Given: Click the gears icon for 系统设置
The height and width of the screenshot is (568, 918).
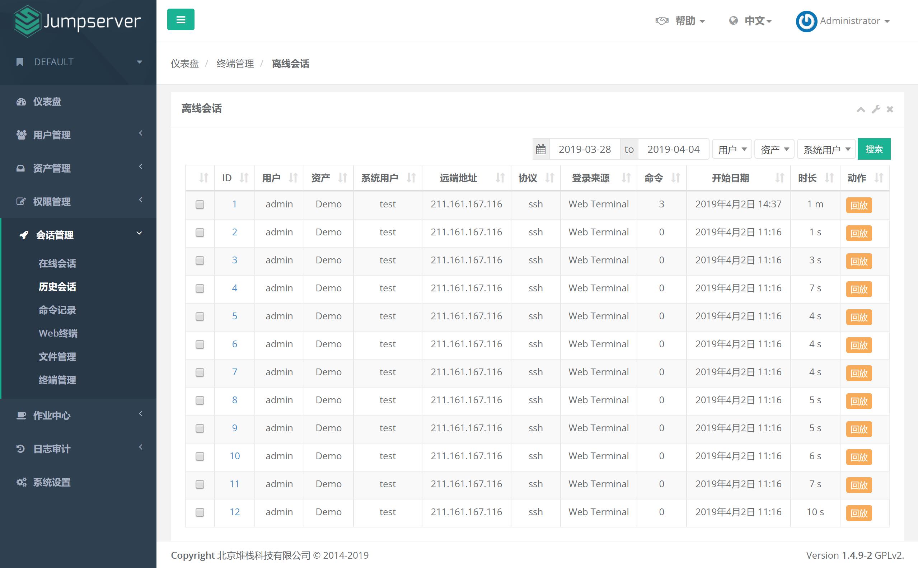Looking at the screenshot, I should point(22,482).
